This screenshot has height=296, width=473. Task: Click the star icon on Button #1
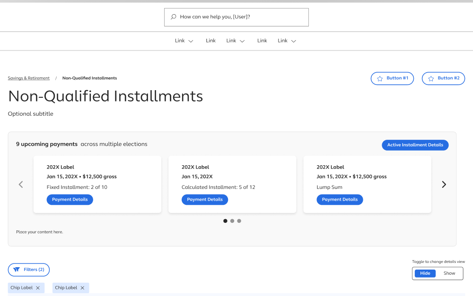click(x=380, y=78)
